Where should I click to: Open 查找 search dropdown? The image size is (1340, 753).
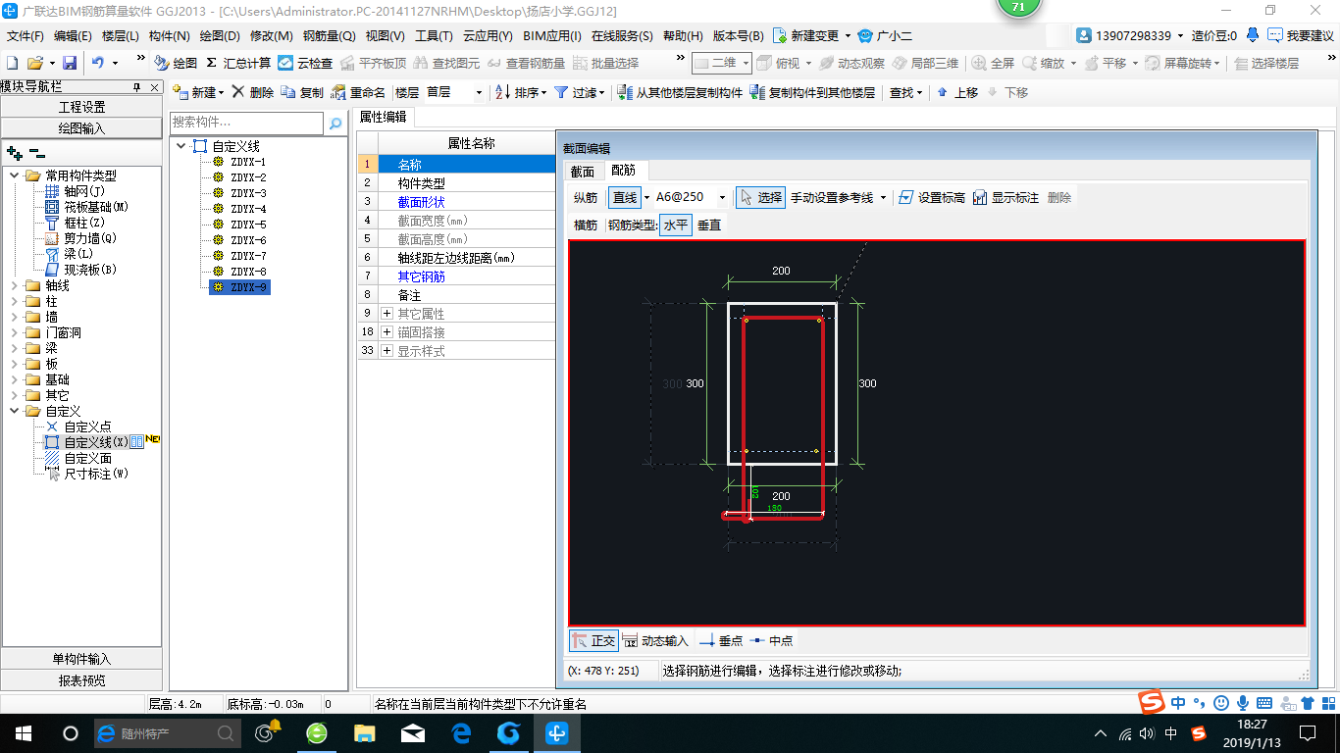pyautogui.click(x=906, y=92)
